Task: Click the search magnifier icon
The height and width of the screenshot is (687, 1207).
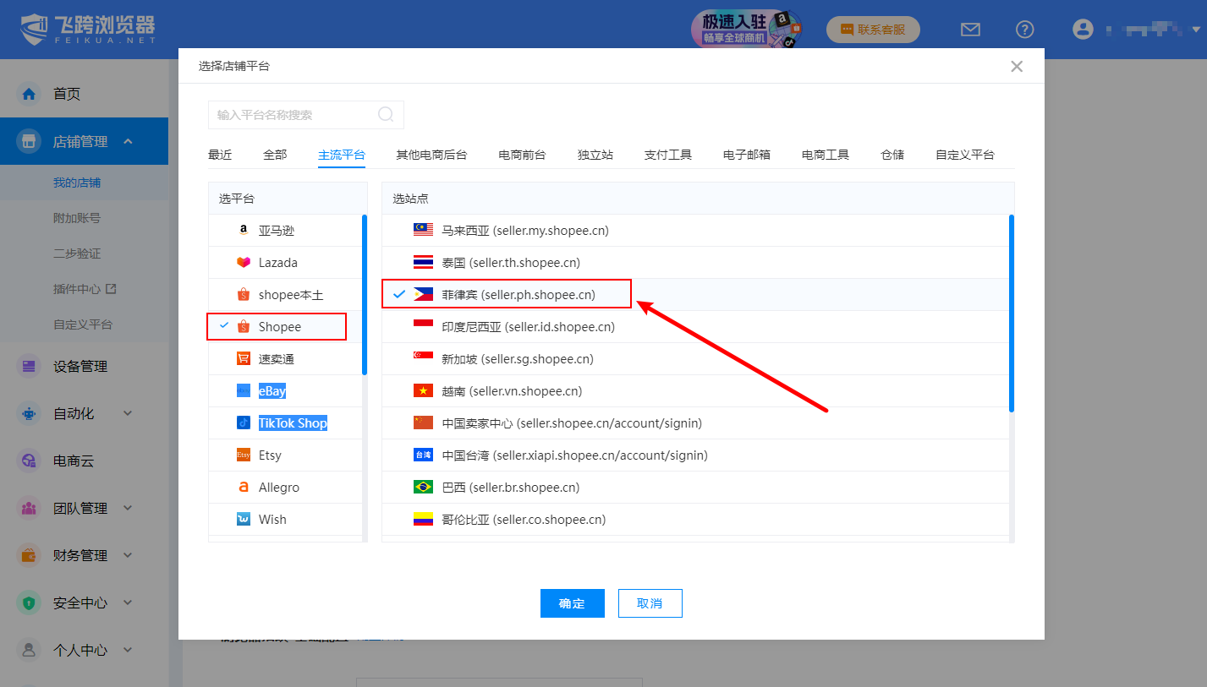Action: (x=386, y=115)
